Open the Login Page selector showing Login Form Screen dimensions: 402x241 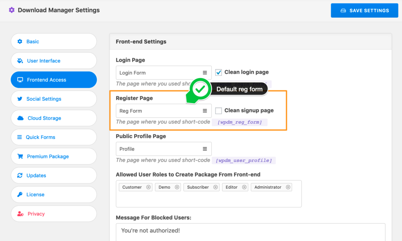click(164, 72)
